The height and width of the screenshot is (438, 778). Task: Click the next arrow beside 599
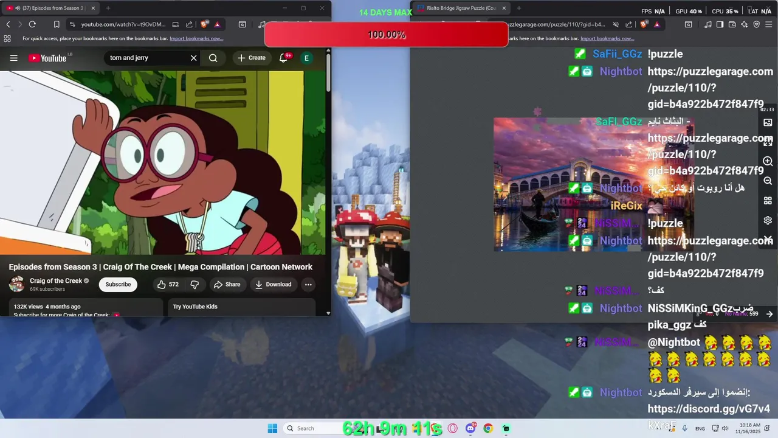coord(769,314)
